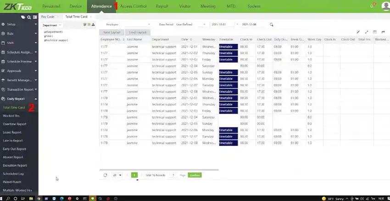Open the user profile avatar
This screenshot has width=390, height=201.
tap(386, 6)
